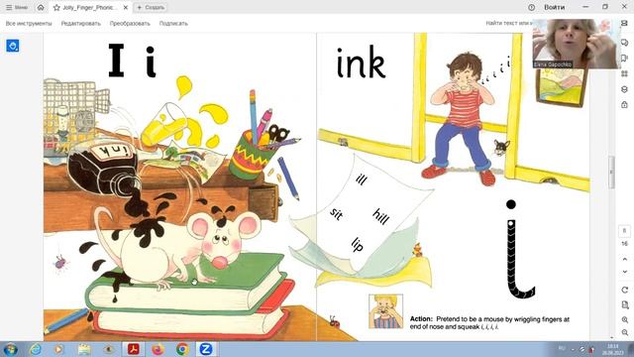Star the Jolly_Finger_Phonics document tab
This screenshot has height=357, width=634.
coord(56,7)
